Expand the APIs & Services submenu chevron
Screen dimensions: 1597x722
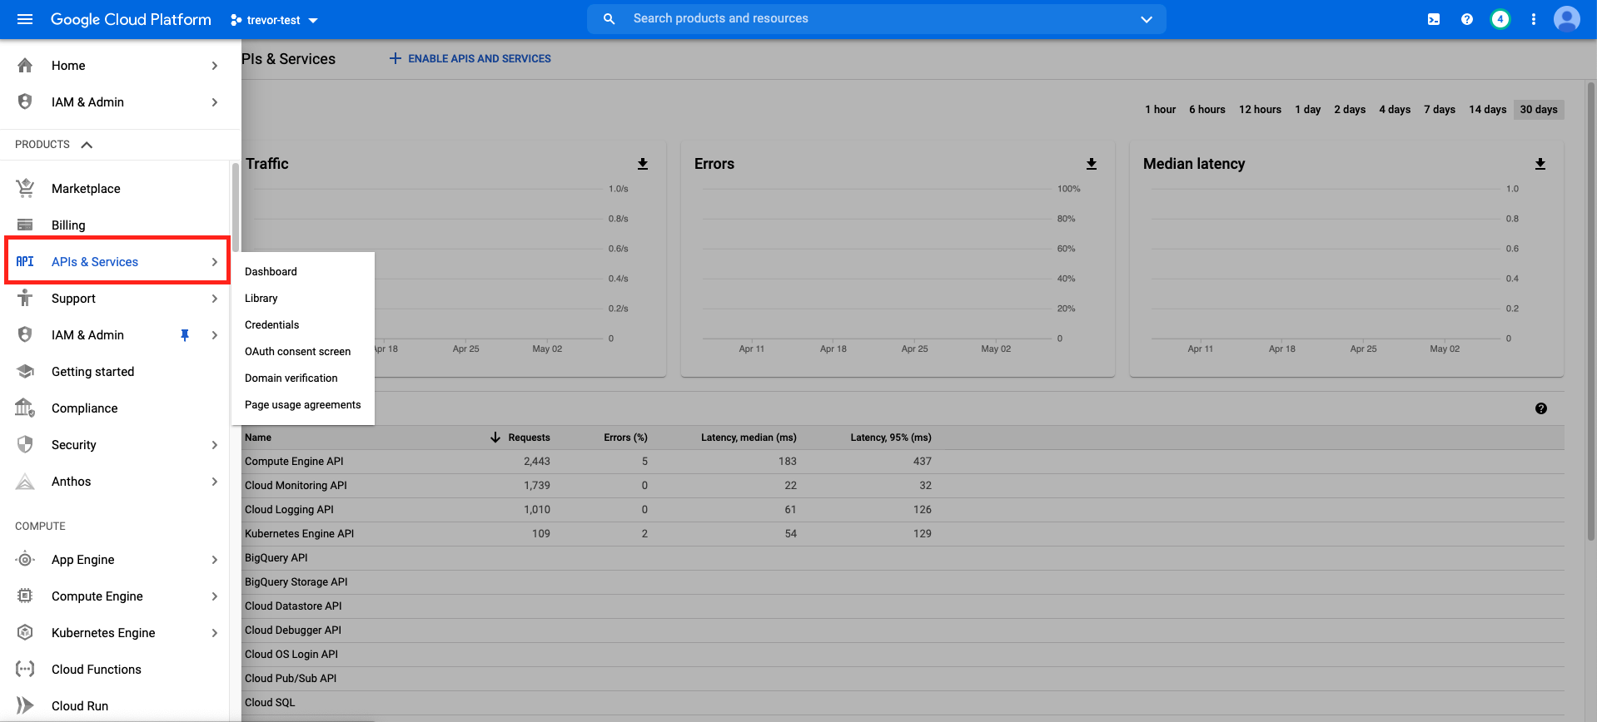(x=215, y=262)
